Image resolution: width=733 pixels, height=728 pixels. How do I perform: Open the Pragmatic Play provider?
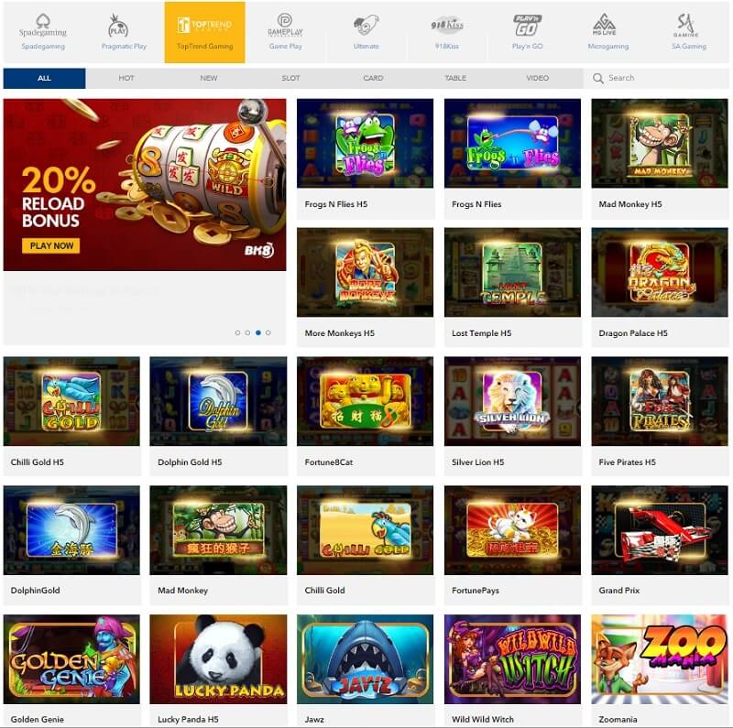coord(118,26)
